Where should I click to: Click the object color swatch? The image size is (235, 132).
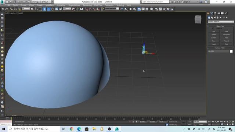pos(231,51)
